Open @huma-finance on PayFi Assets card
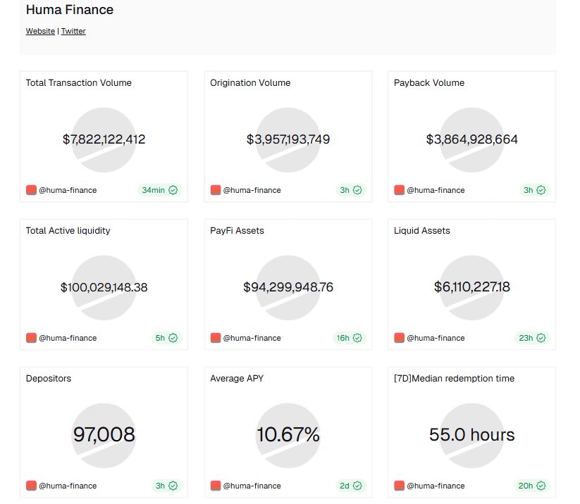The width and height of the screenshot is (580, 504). 252,338
